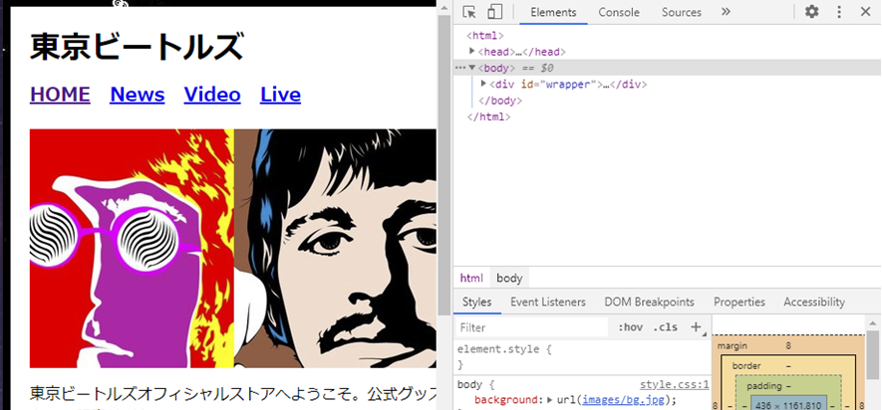Open the DevTools three-dot menu
Screen dimensions: 882x410
839,12
